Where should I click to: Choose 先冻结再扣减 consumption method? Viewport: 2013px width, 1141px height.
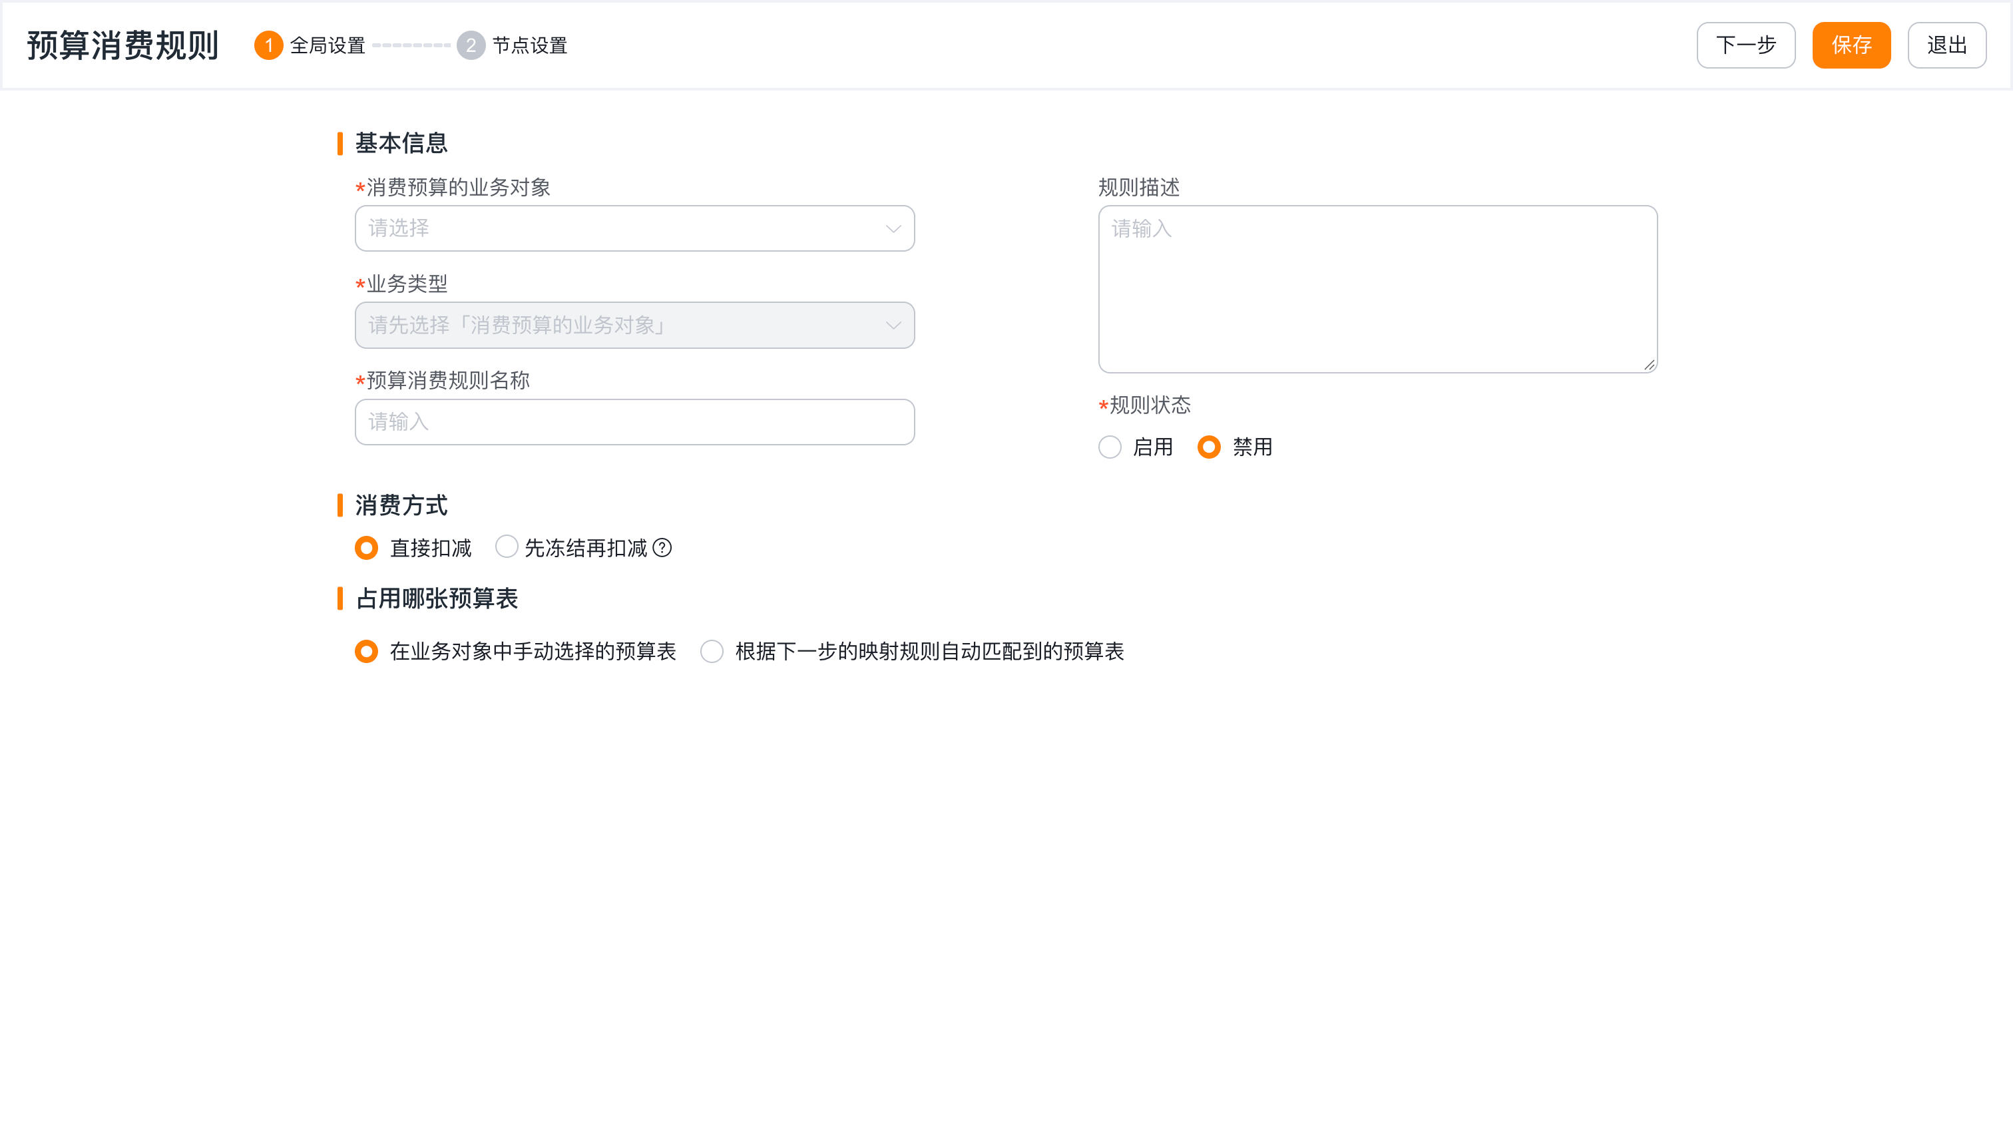click(507, 547)
